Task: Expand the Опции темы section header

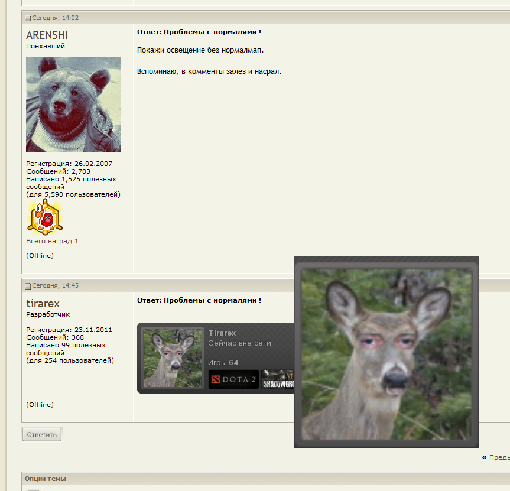Action: click(x=46, y=479)
